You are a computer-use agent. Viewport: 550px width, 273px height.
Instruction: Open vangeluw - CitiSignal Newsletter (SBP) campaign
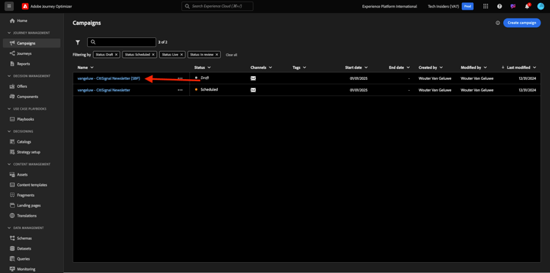pyautogui.click(x=109, y=78)
